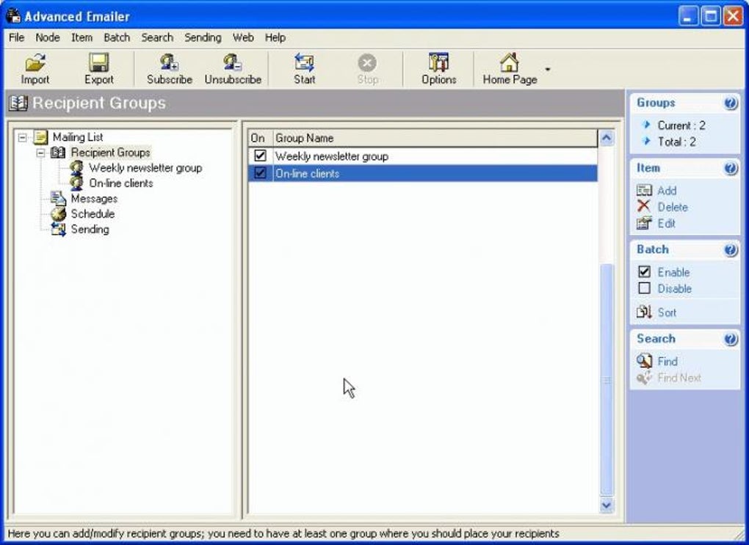The height and width of the screenshot is (545, 749).
Task: Open the Help menu
Action: tap(275, 37)
